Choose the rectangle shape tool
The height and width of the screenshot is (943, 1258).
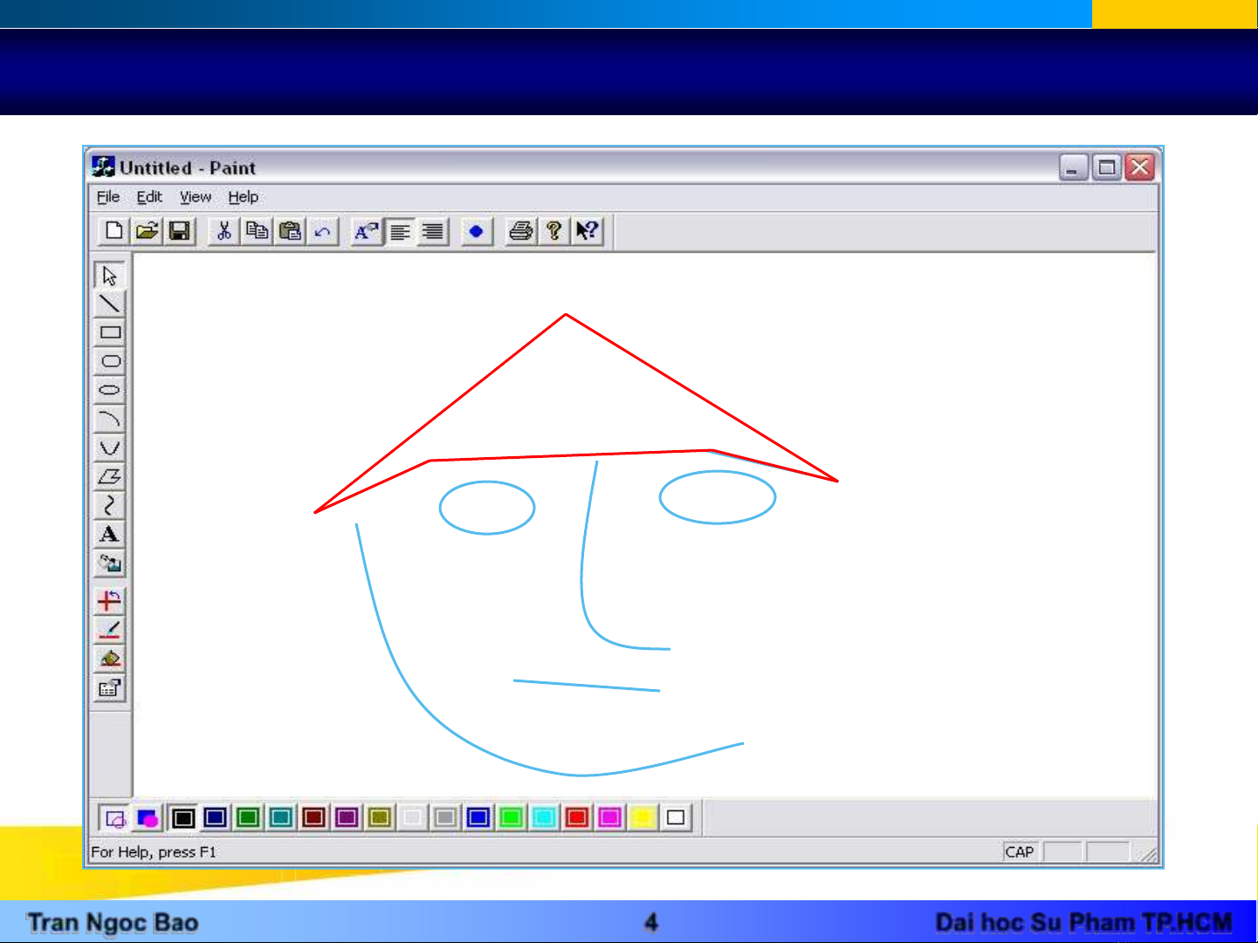pyautogui.click(x=109, y=332)
